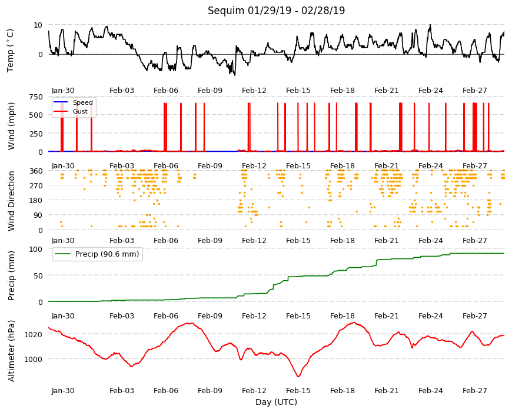
Task: Click the Speed legend label
Action: point(82,102)
